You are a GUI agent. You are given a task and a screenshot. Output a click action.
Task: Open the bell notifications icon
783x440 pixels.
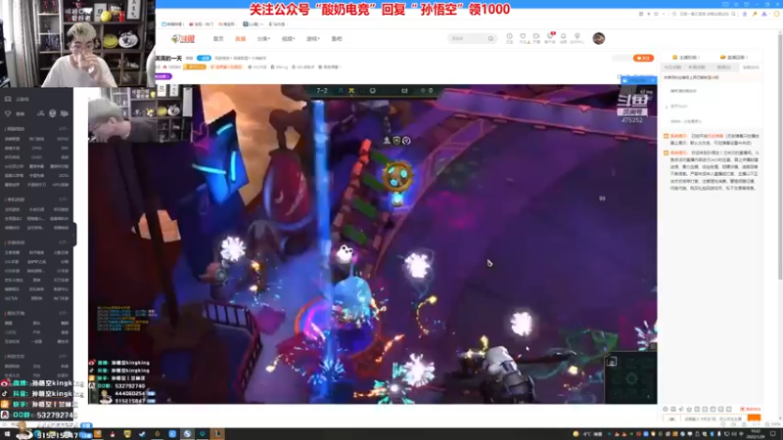pyautogui.click(x=564, y=38)
